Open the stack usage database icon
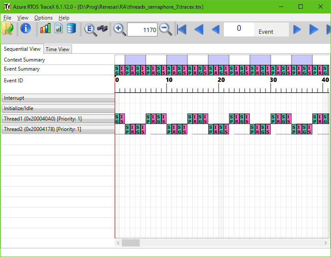331x257 pixels. point(71,28)
